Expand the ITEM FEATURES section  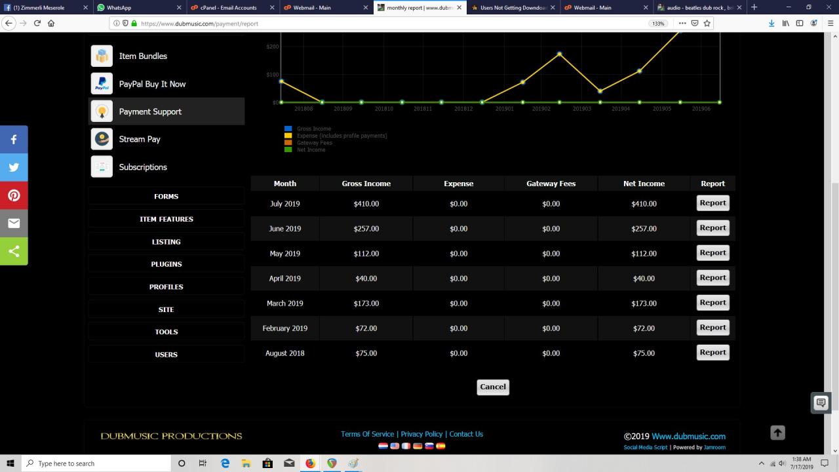166,219
